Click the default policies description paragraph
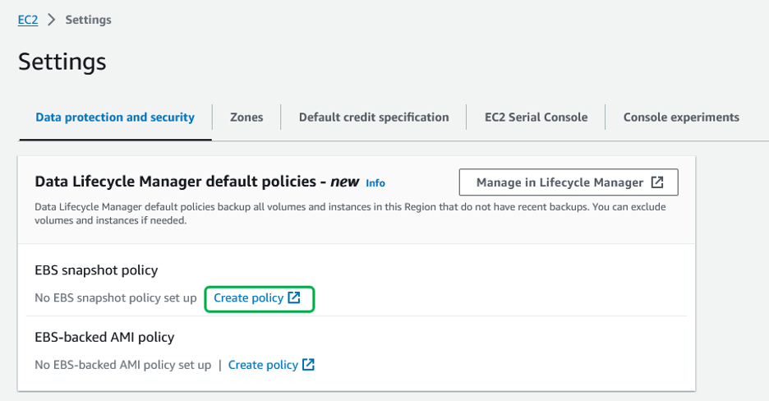The height and width of the screenshot is (401, 769). coord(350,214)
